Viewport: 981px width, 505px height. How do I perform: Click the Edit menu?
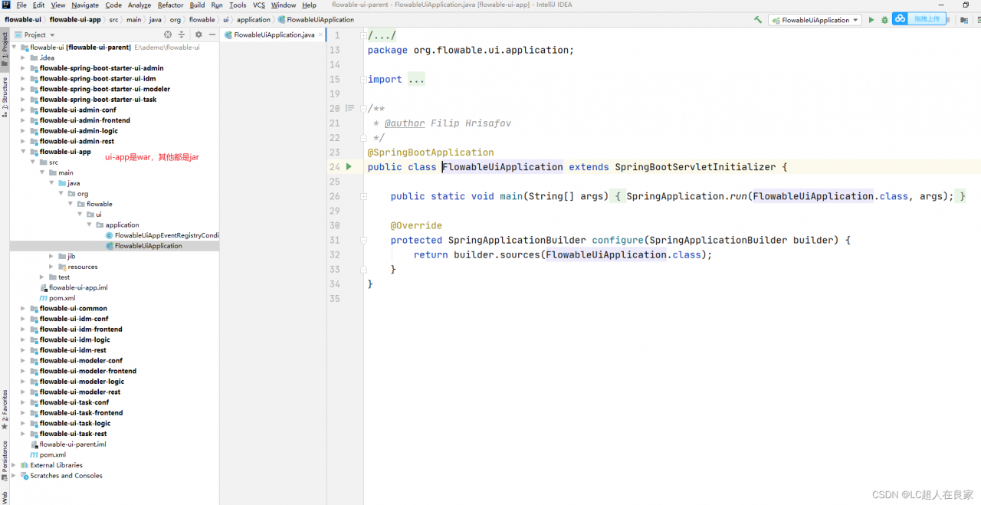point(38,5)
